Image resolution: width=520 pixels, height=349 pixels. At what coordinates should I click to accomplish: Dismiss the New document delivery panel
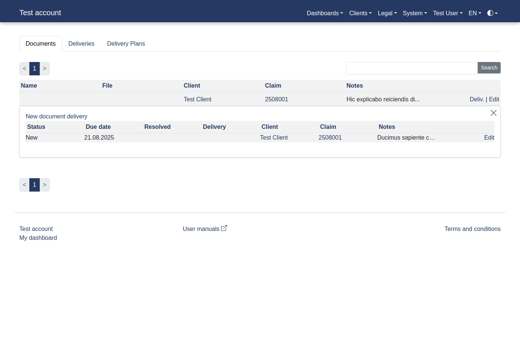[493, 112]
